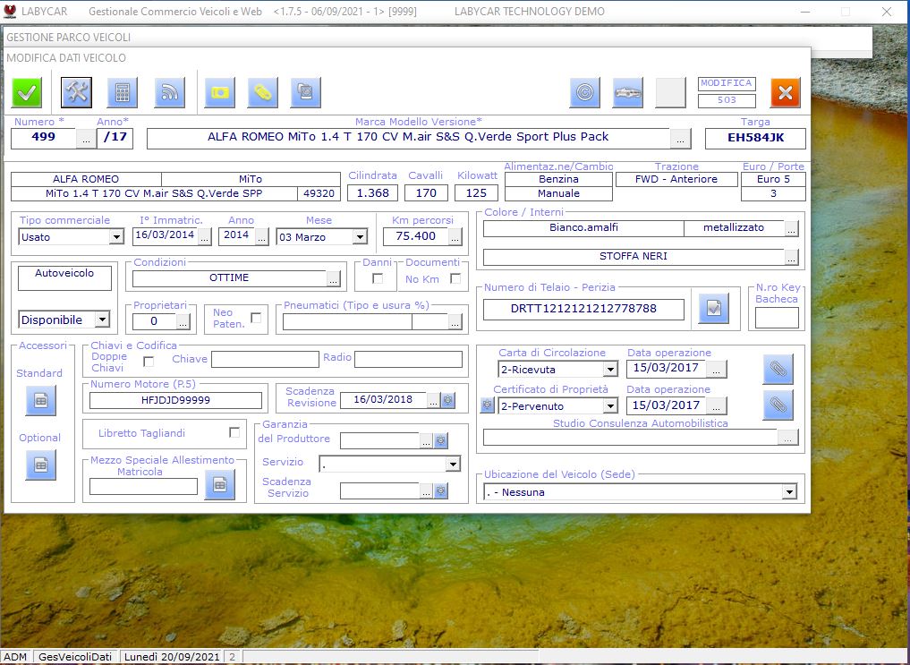This screenshot has width=910, height=665.
Task: Open the photo gallery copy icon
Action: [x=305, y=92]
